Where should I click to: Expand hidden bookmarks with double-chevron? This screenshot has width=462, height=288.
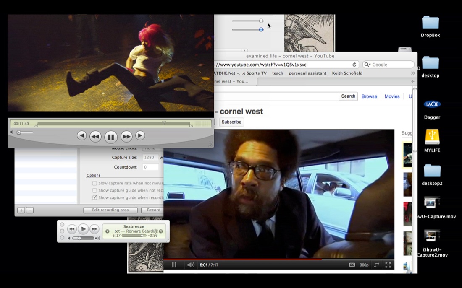tap(413, 73)
